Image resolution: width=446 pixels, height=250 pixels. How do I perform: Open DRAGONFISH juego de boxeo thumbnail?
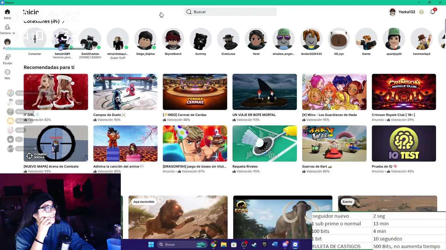click(x=195, y=143)
